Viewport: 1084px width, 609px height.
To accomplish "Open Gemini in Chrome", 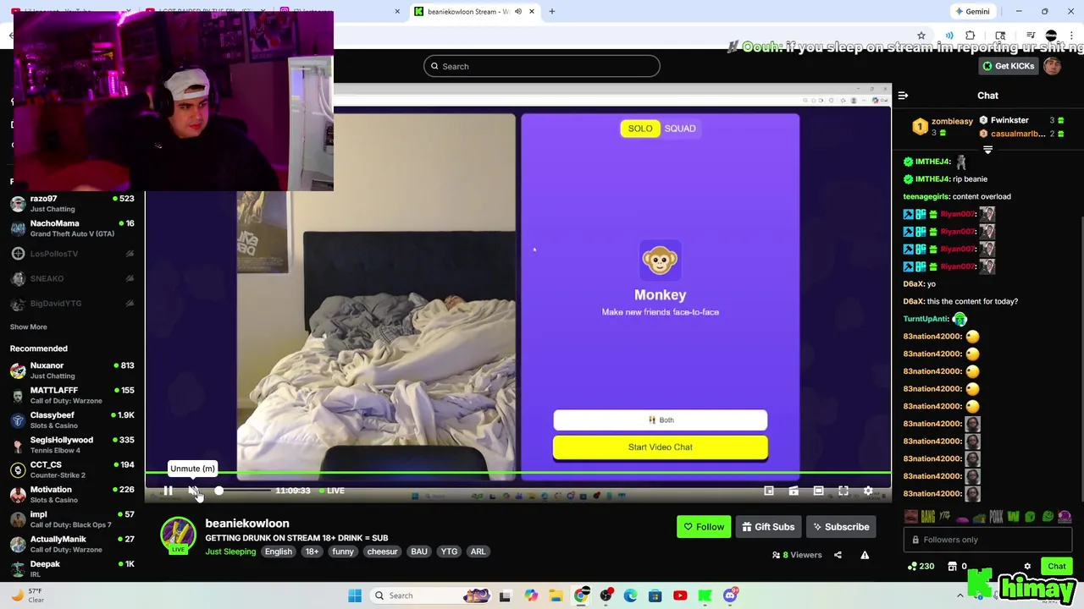I will (x=971, y=12).
